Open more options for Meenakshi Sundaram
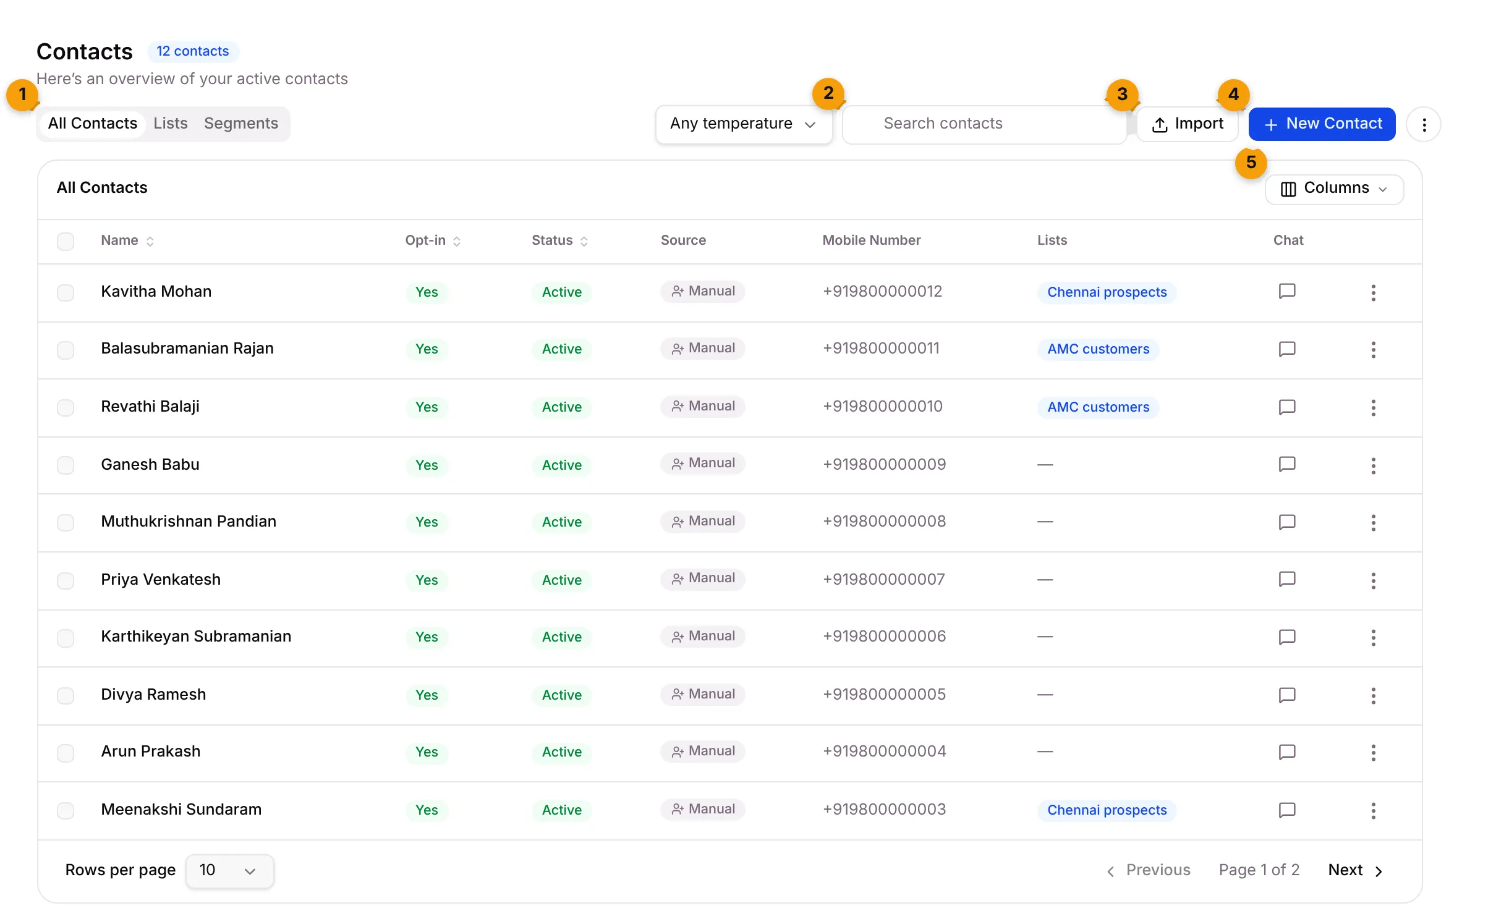Screen dimensions: 1496x916 1373,810
